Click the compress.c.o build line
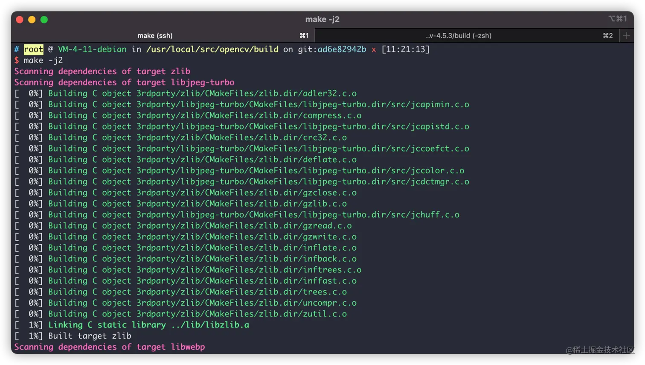The height and width of the screenshot is (365, 645). (x=188, y=116)
